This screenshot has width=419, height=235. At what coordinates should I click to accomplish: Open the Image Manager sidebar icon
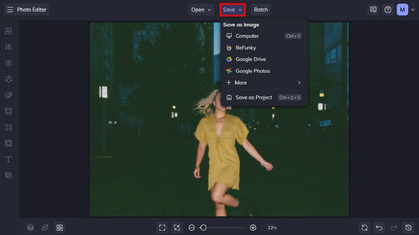[8, 31]
